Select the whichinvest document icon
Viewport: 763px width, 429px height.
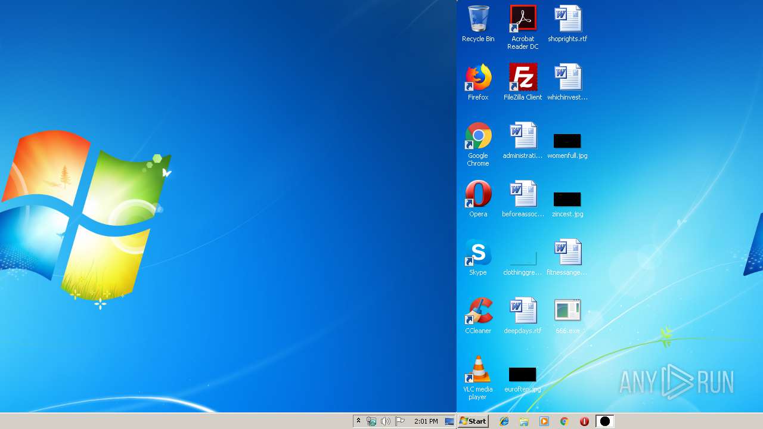tap(567, 82)
